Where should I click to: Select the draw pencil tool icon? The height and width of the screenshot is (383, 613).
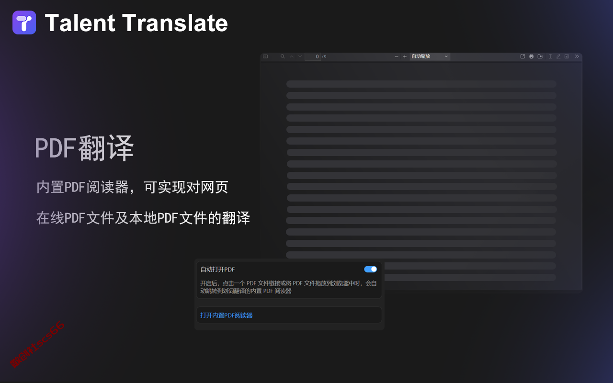click(558, 56)
